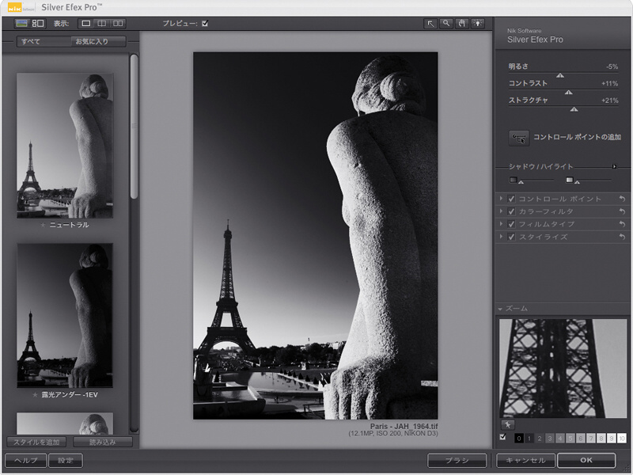633x475 pixels.
Task: Expand the シャドウ/ハイライト section
Action: coord(615,166)
